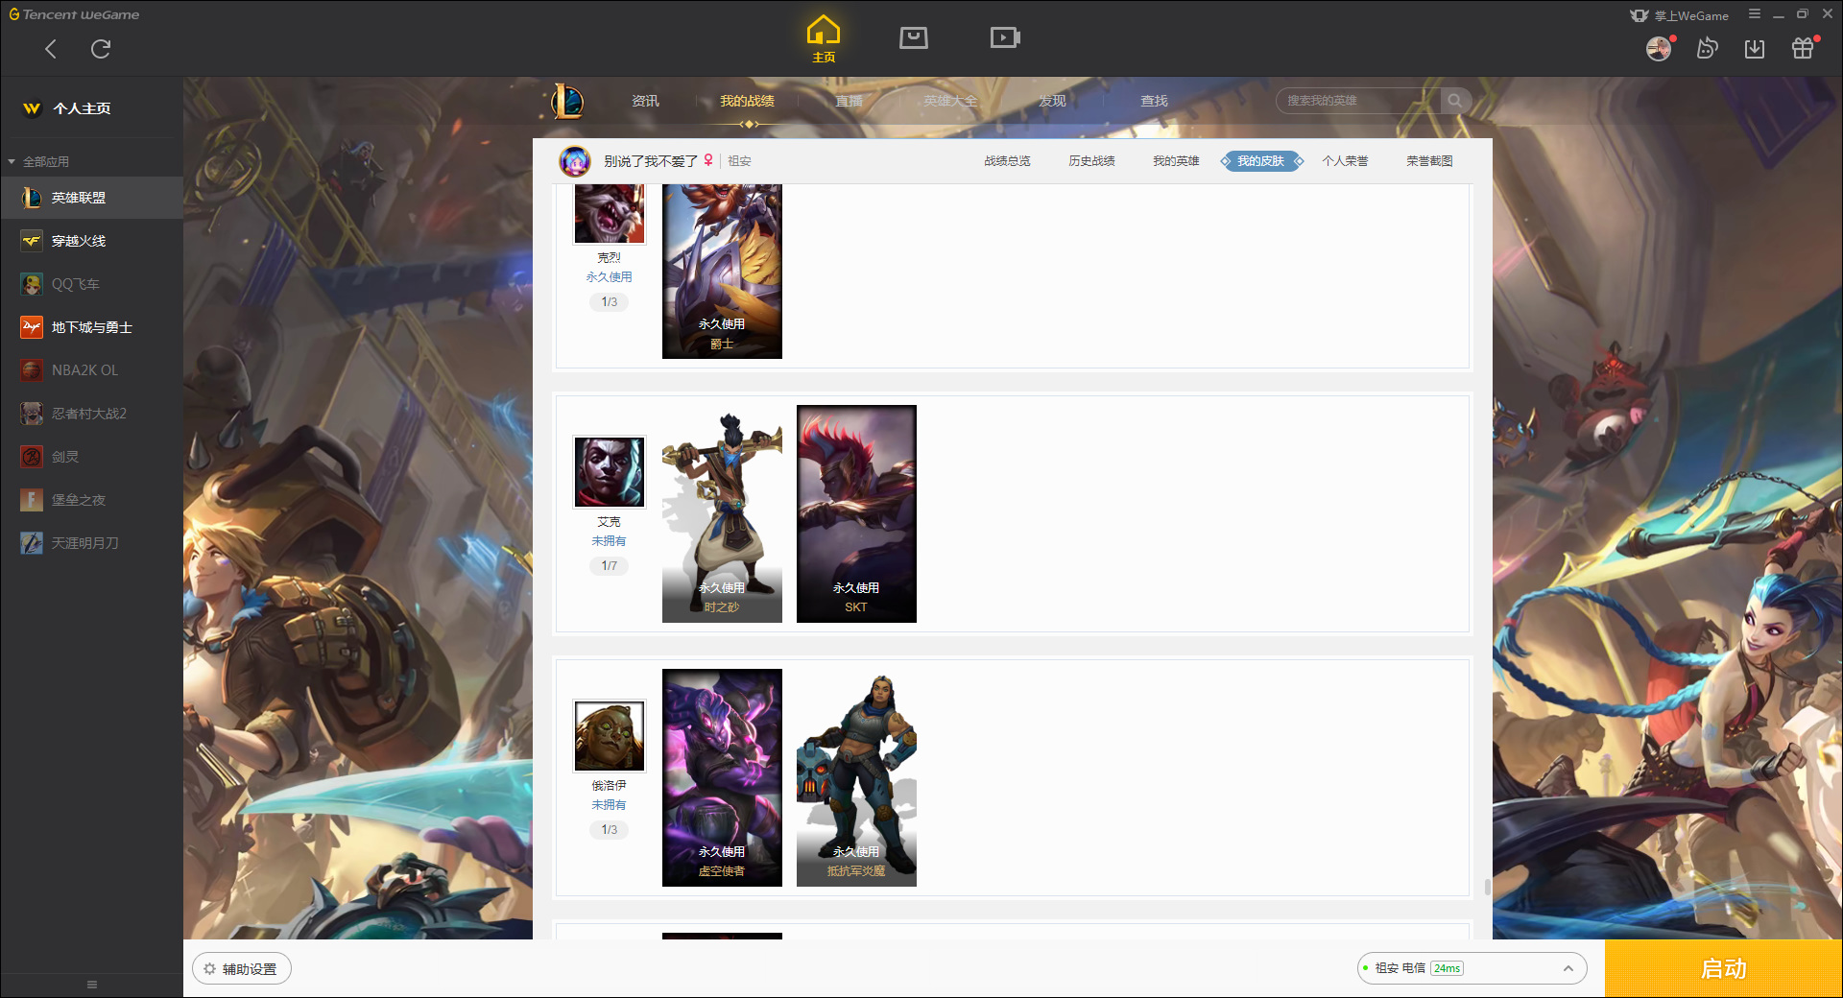This screenshot has height=998, width=1843.
Task: Open the gift box icon
Action: (x=1803, y=48)
